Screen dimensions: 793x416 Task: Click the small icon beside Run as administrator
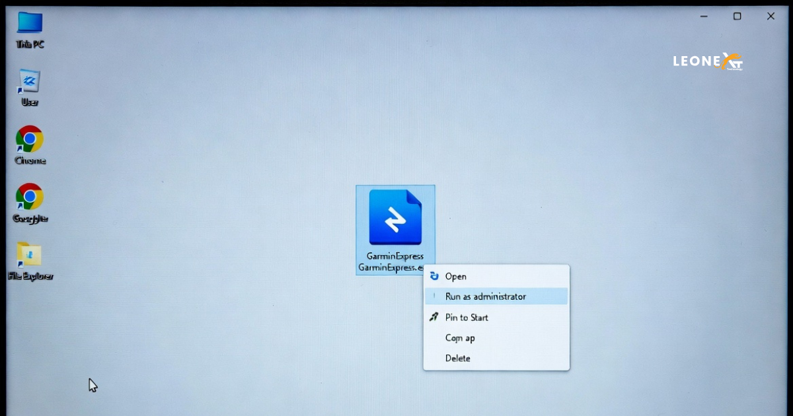click(x=434, y=296)
